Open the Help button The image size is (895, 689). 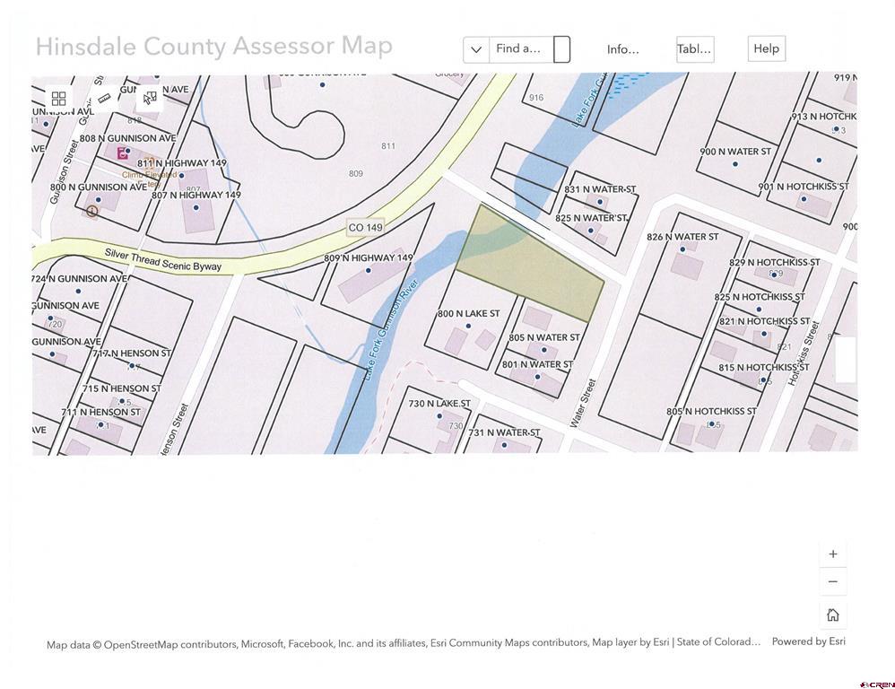767,48
